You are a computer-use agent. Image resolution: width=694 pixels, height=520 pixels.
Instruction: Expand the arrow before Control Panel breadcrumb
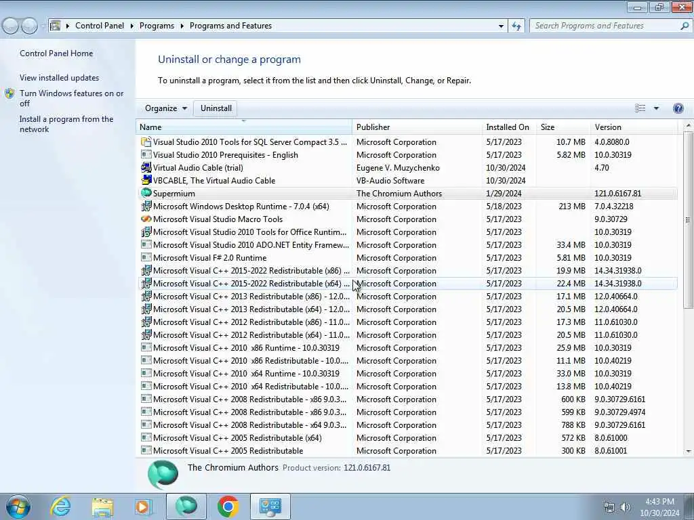(68, 26)
